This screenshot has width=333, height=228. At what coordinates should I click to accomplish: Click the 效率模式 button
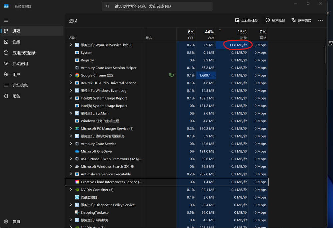[301, 20]
